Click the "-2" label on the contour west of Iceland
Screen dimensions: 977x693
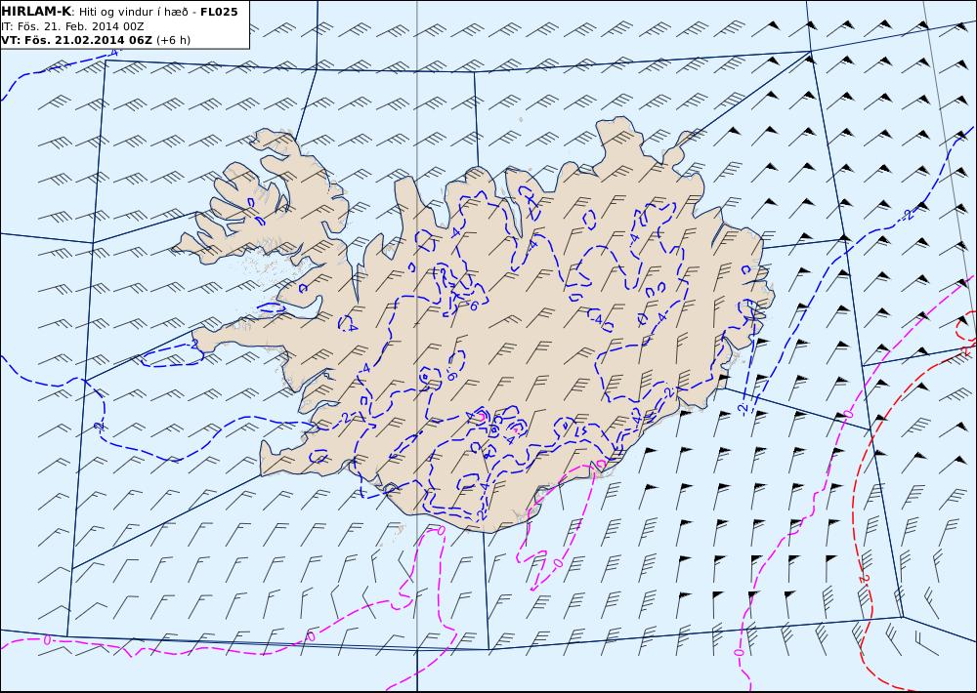(98, 426)
